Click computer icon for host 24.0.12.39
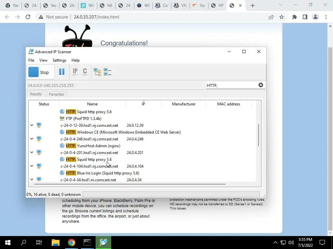 coord(39,125)
